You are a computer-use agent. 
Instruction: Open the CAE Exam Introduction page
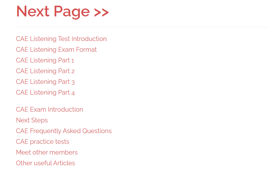[50, 109]
